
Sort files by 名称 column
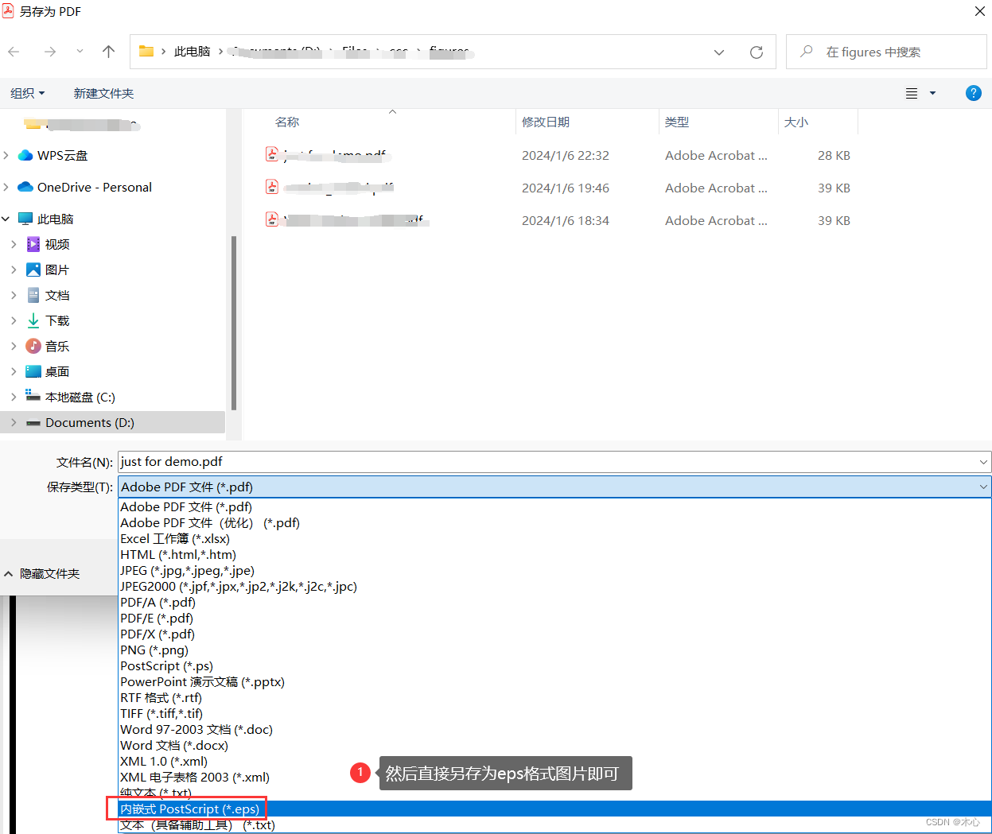click(x=287, y=122)
